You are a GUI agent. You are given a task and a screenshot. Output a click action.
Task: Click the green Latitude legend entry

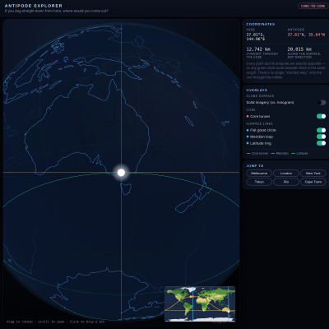(x=299, y=154)
